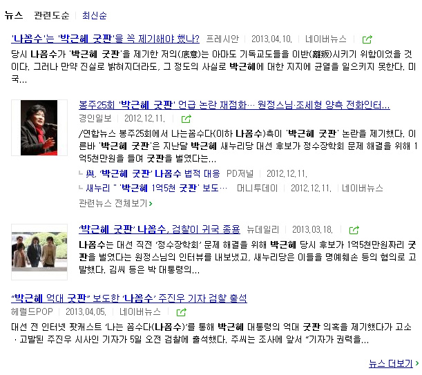Open related article 與, '박근혜 굿판' 나꼼수 법적 대응
This screenshot has width=422, height=375.
click(153, 173)
